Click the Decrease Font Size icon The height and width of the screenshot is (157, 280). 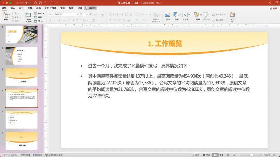[95, 14]
